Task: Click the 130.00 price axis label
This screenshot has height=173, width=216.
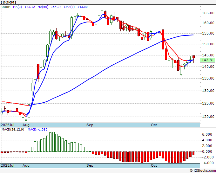Action: tap(208, 91)
